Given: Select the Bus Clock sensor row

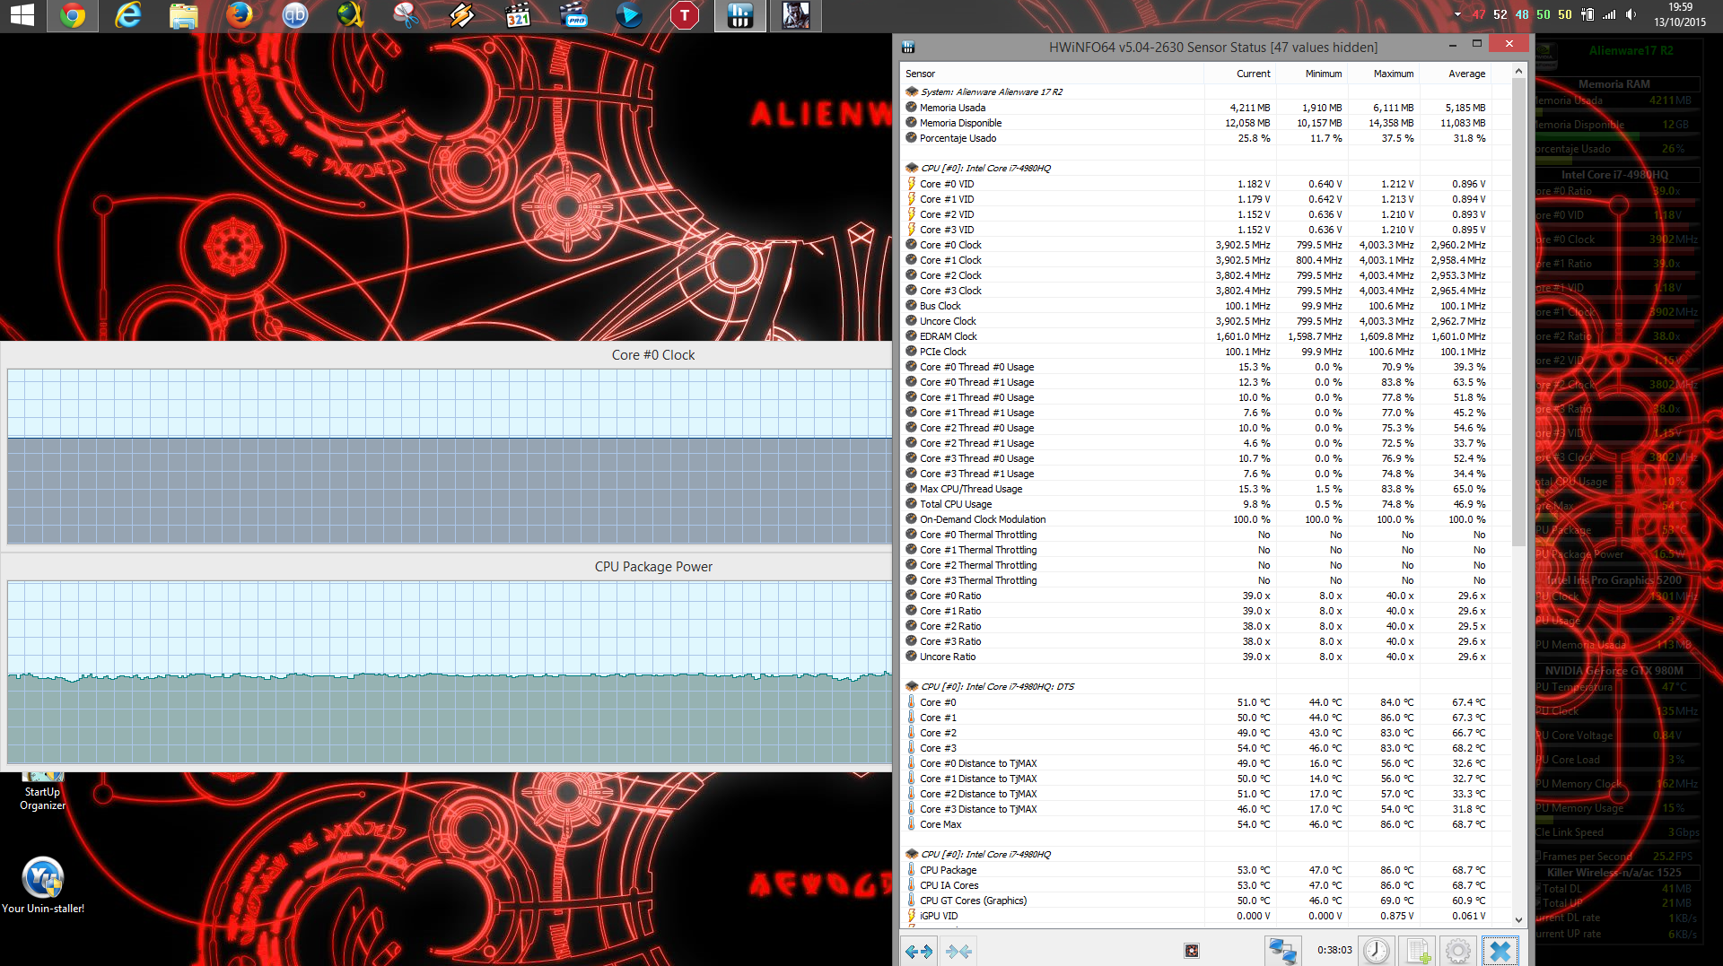Looking at the screenshot, I should pos(1196,306).
